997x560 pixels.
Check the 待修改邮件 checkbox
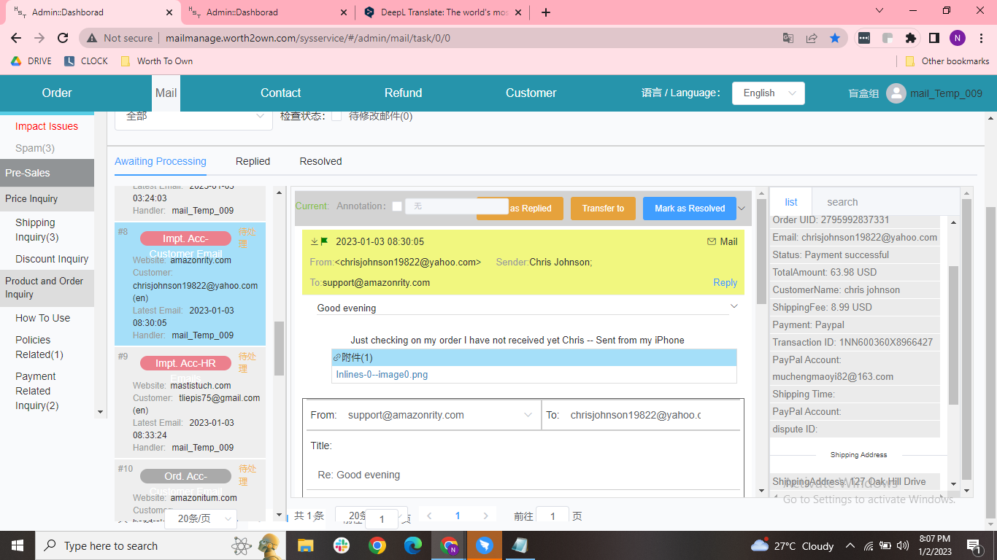coord(336,116)
